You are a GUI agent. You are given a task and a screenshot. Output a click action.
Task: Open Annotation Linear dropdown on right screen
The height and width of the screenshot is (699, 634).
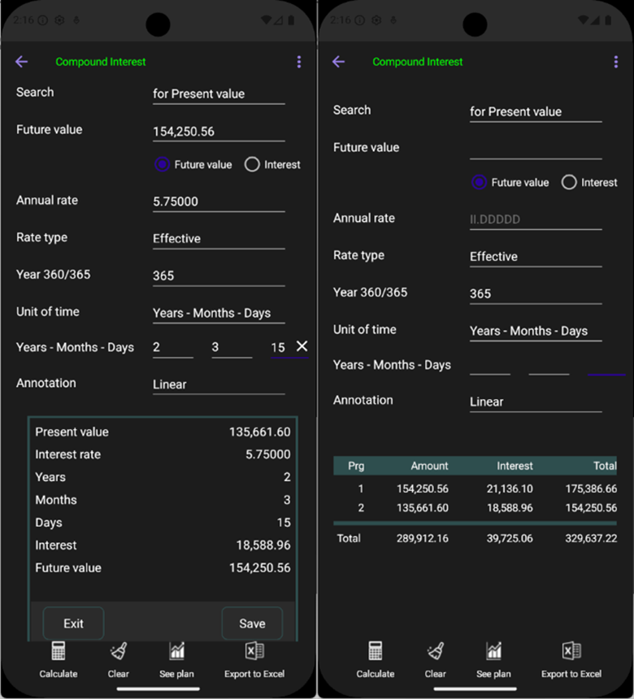(536, 402)
